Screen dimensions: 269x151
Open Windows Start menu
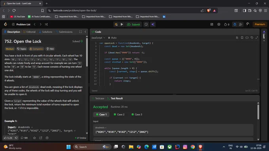[x=68, y=147]
